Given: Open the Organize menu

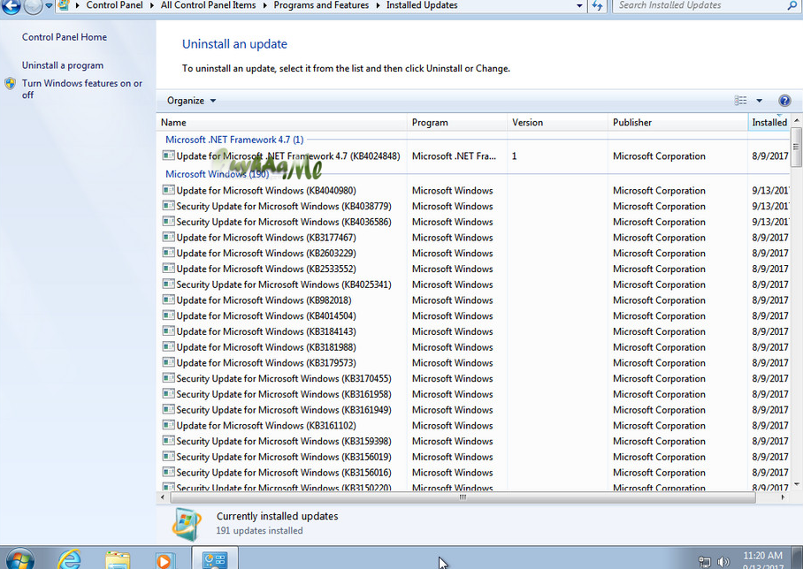Looking at the screenshot, I should (191, 101).
